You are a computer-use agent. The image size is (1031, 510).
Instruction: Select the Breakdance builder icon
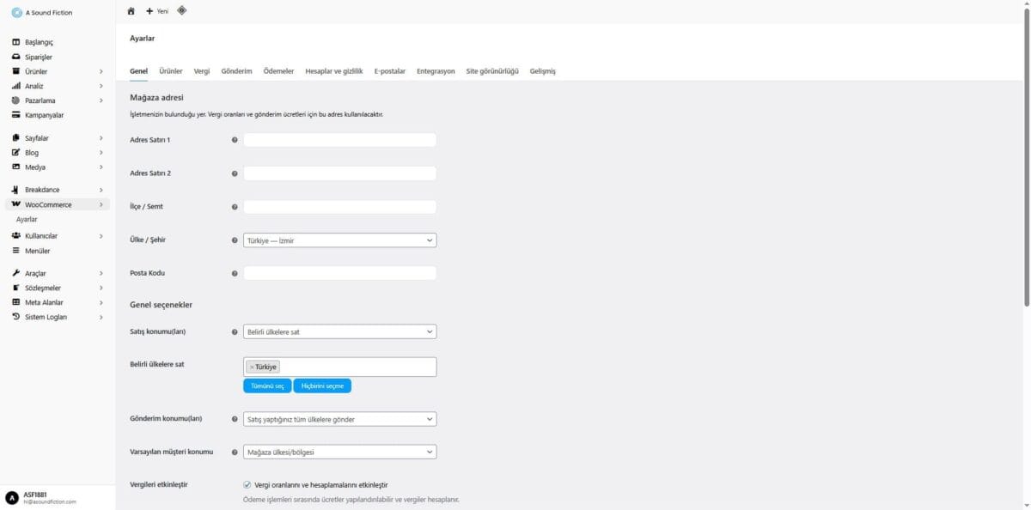(14, 190)
